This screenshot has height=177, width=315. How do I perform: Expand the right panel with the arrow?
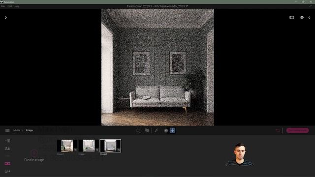[310, 18]
